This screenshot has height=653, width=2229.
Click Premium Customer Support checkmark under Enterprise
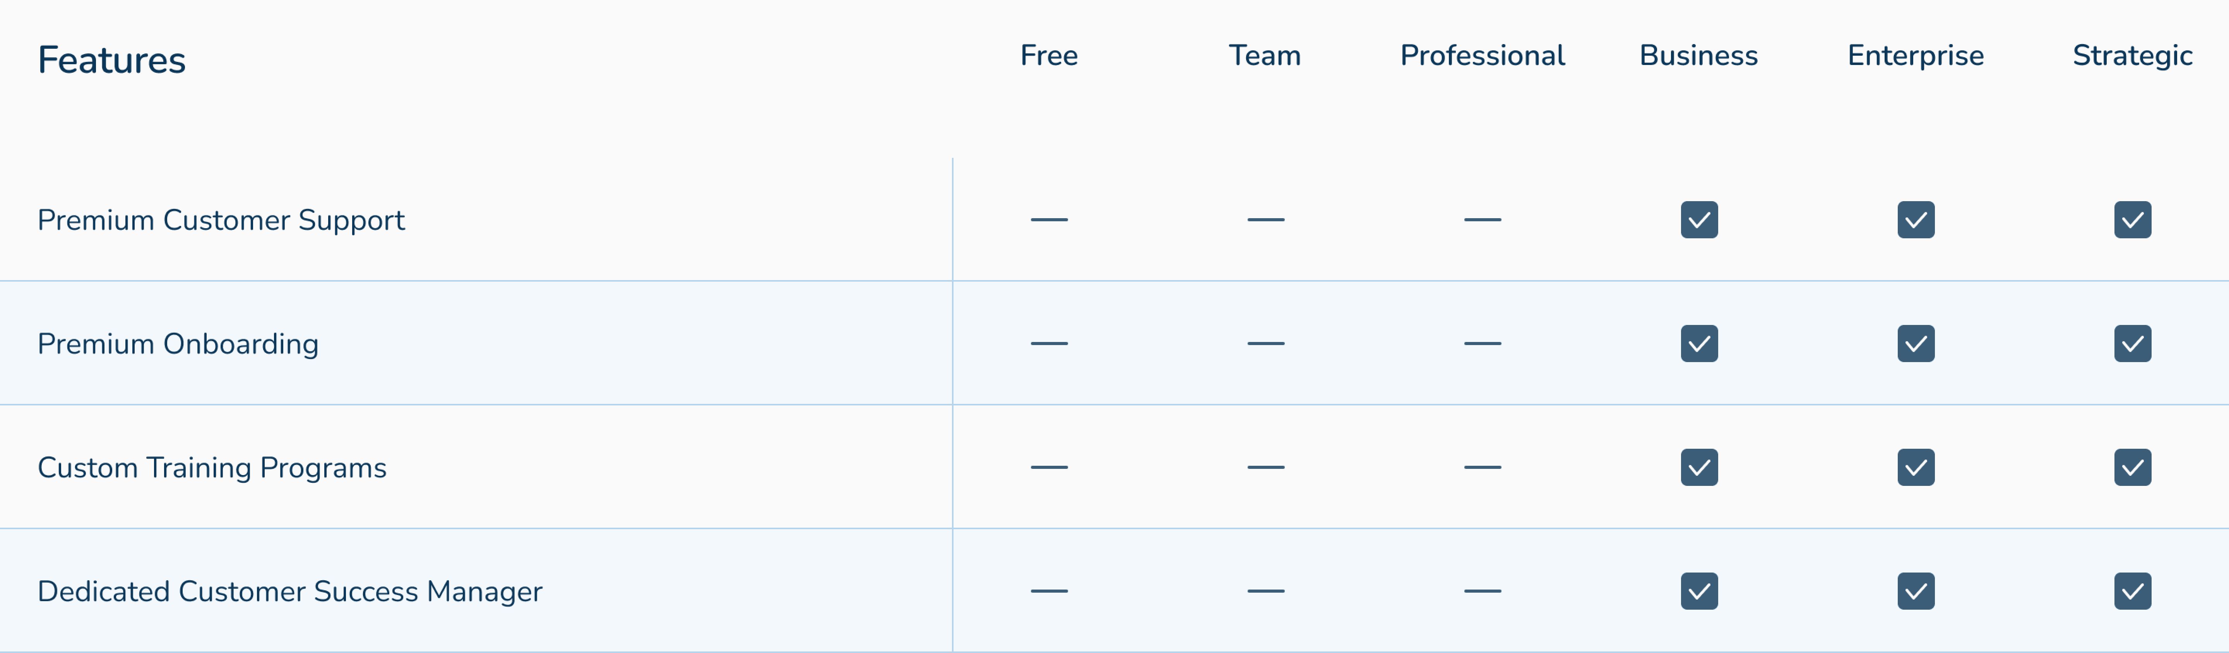(x=1916, y=220)
